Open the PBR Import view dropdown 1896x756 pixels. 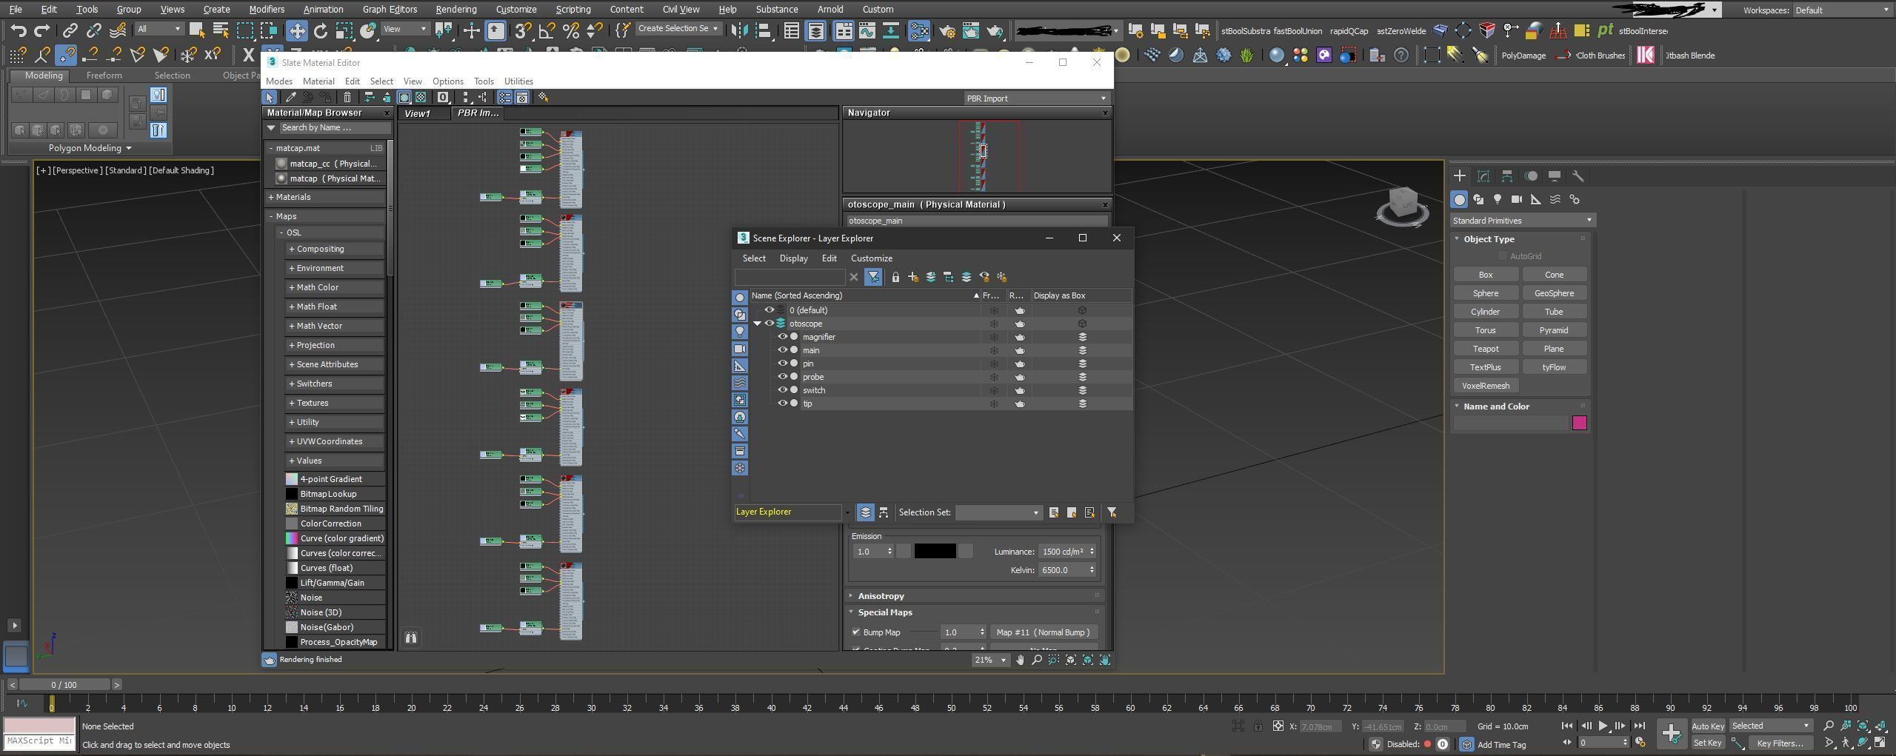tap(1036, 98)
